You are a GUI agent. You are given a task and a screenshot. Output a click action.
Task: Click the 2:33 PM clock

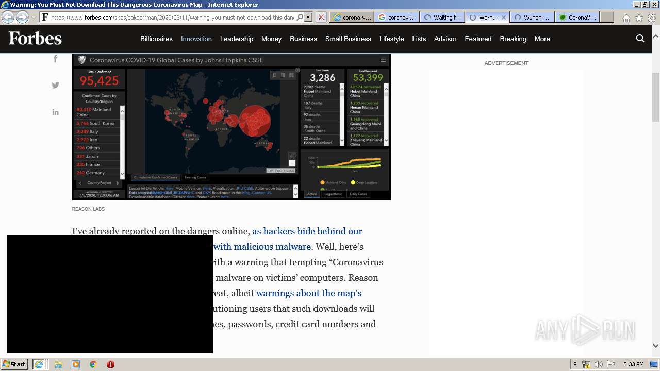pos(633,364)
